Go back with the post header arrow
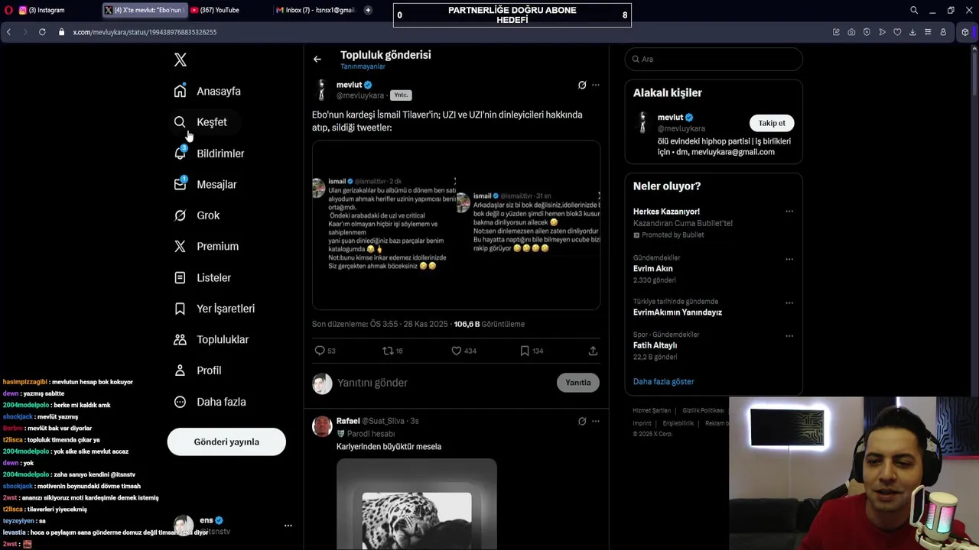The image size is (979, 550). (x=317, y=59)
